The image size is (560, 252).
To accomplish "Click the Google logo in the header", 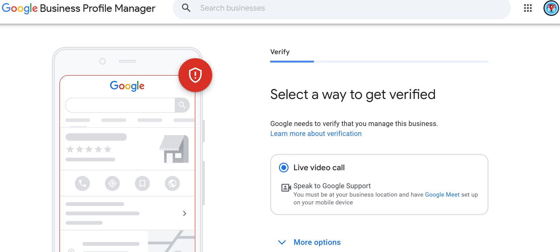I will tap(20, 8).
